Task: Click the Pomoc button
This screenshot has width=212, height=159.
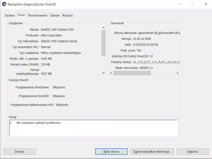Action: click(x=20, y=152)
